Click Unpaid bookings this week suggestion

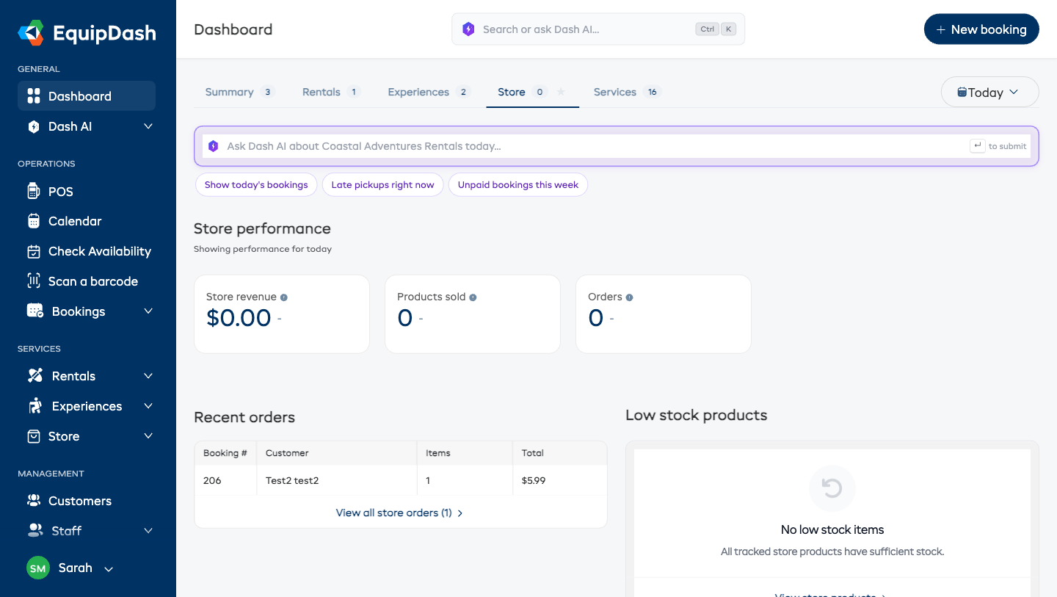coord(518,185)
